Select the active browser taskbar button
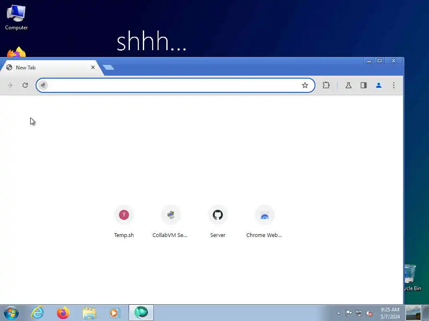The width and height of the screenshot is (429, 321). (141, 313)
